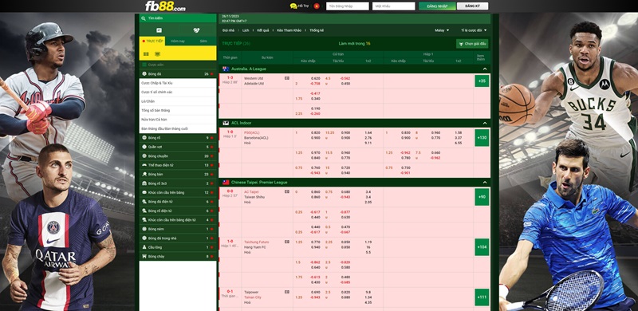Image resolution: width=638 pixels, height=311 pixels.
Task: Click the Cầu lông badminton icon
Action: coord(144,247)
